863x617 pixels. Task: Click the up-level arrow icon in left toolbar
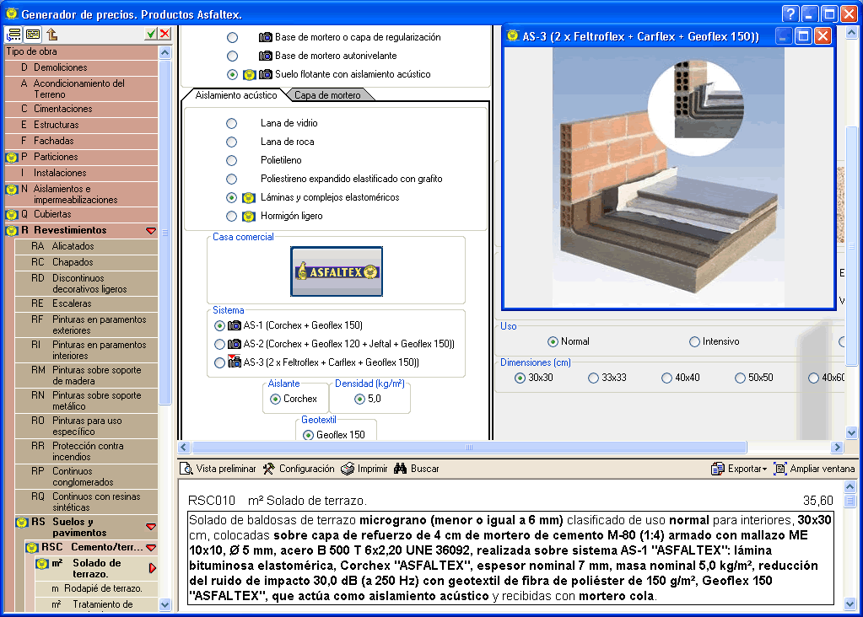(52, 34)
